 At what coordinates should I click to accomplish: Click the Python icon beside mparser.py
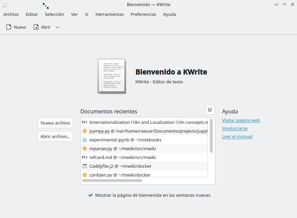point(85,148)
